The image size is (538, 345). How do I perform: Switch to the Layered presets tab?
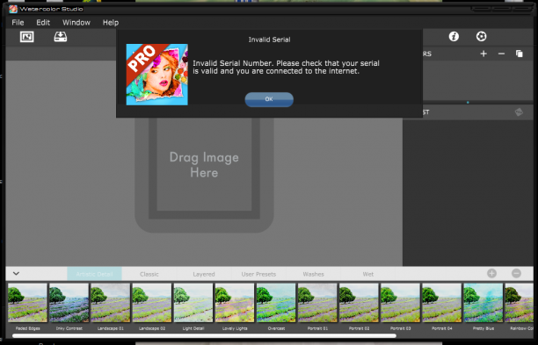[x=204, y=274]
